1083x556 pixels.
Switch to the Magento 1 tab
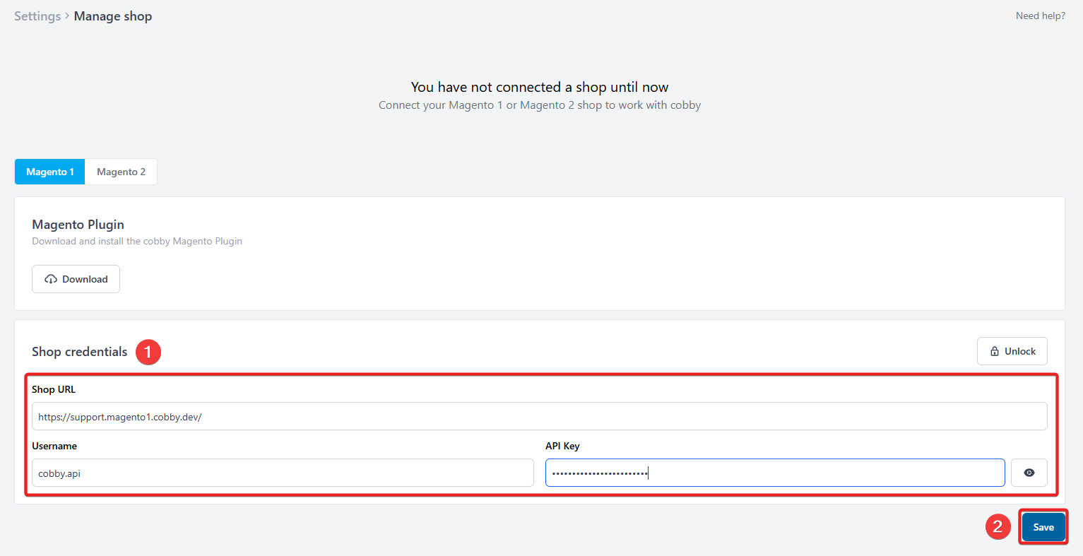click(x=49, y=172)
